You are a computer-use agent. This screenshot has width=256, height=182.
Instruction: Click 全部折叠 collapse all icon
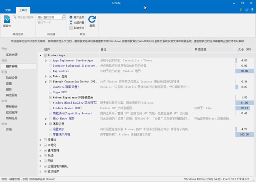point(71,22)
